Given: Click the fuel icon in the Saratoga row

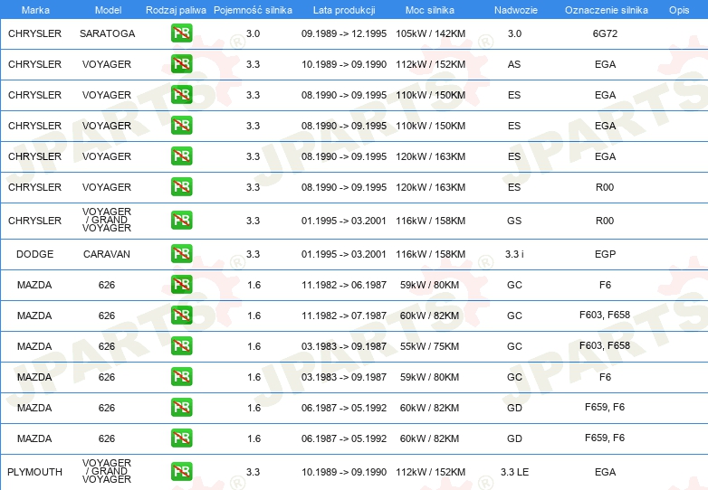Looking at the screenshot, I should point(181,33).
